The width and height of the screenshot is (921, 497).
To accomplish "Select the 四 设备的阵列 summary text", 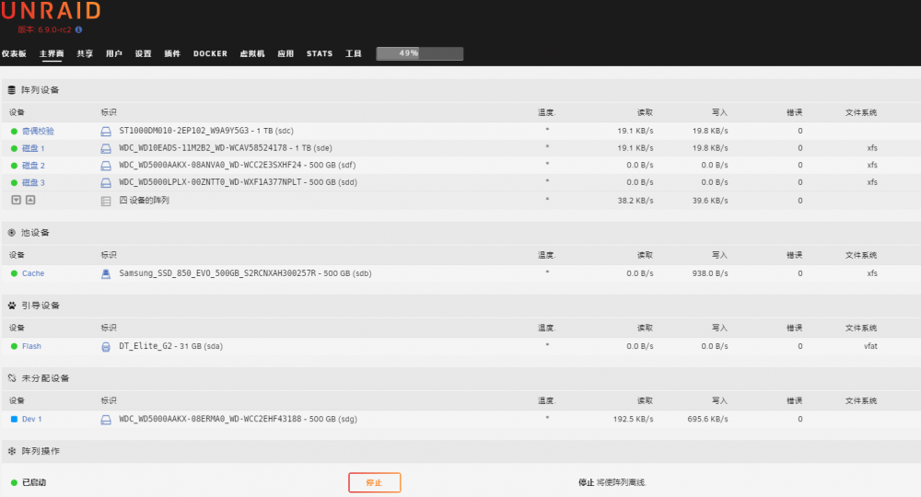I will click(x=144, y=200).
